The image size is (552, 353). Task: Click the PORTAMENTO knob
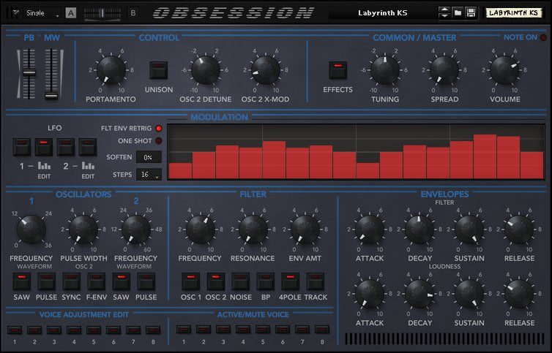111,70
